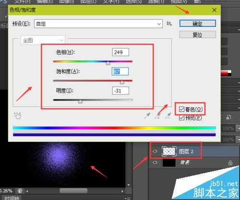Select the 图层 2 layer name

(186, 151)
